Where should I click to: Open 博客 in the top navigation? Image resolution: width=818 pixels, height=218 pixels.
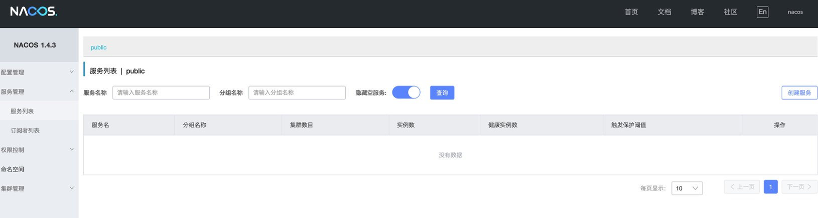698,12
